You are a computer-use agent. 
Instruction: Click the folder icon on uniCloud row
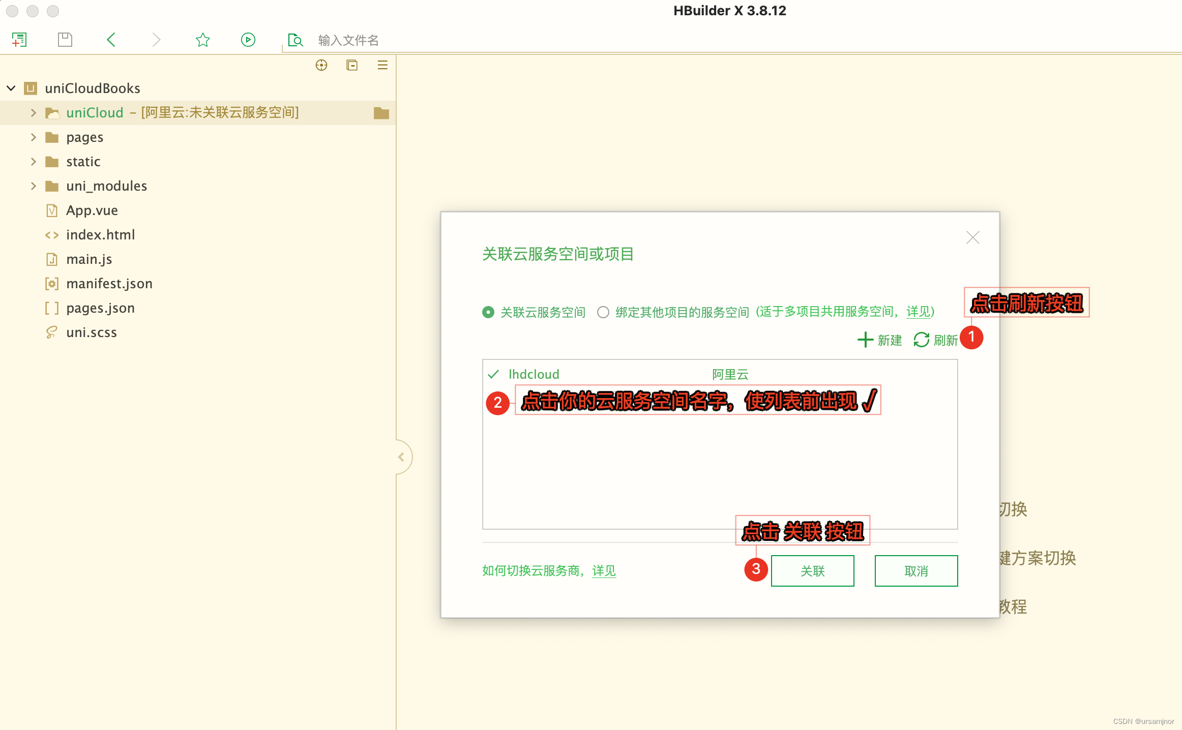click(381, 113)
